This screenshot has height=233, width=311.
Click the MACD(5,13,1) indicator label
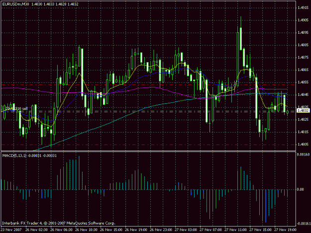tap(14, 155)
